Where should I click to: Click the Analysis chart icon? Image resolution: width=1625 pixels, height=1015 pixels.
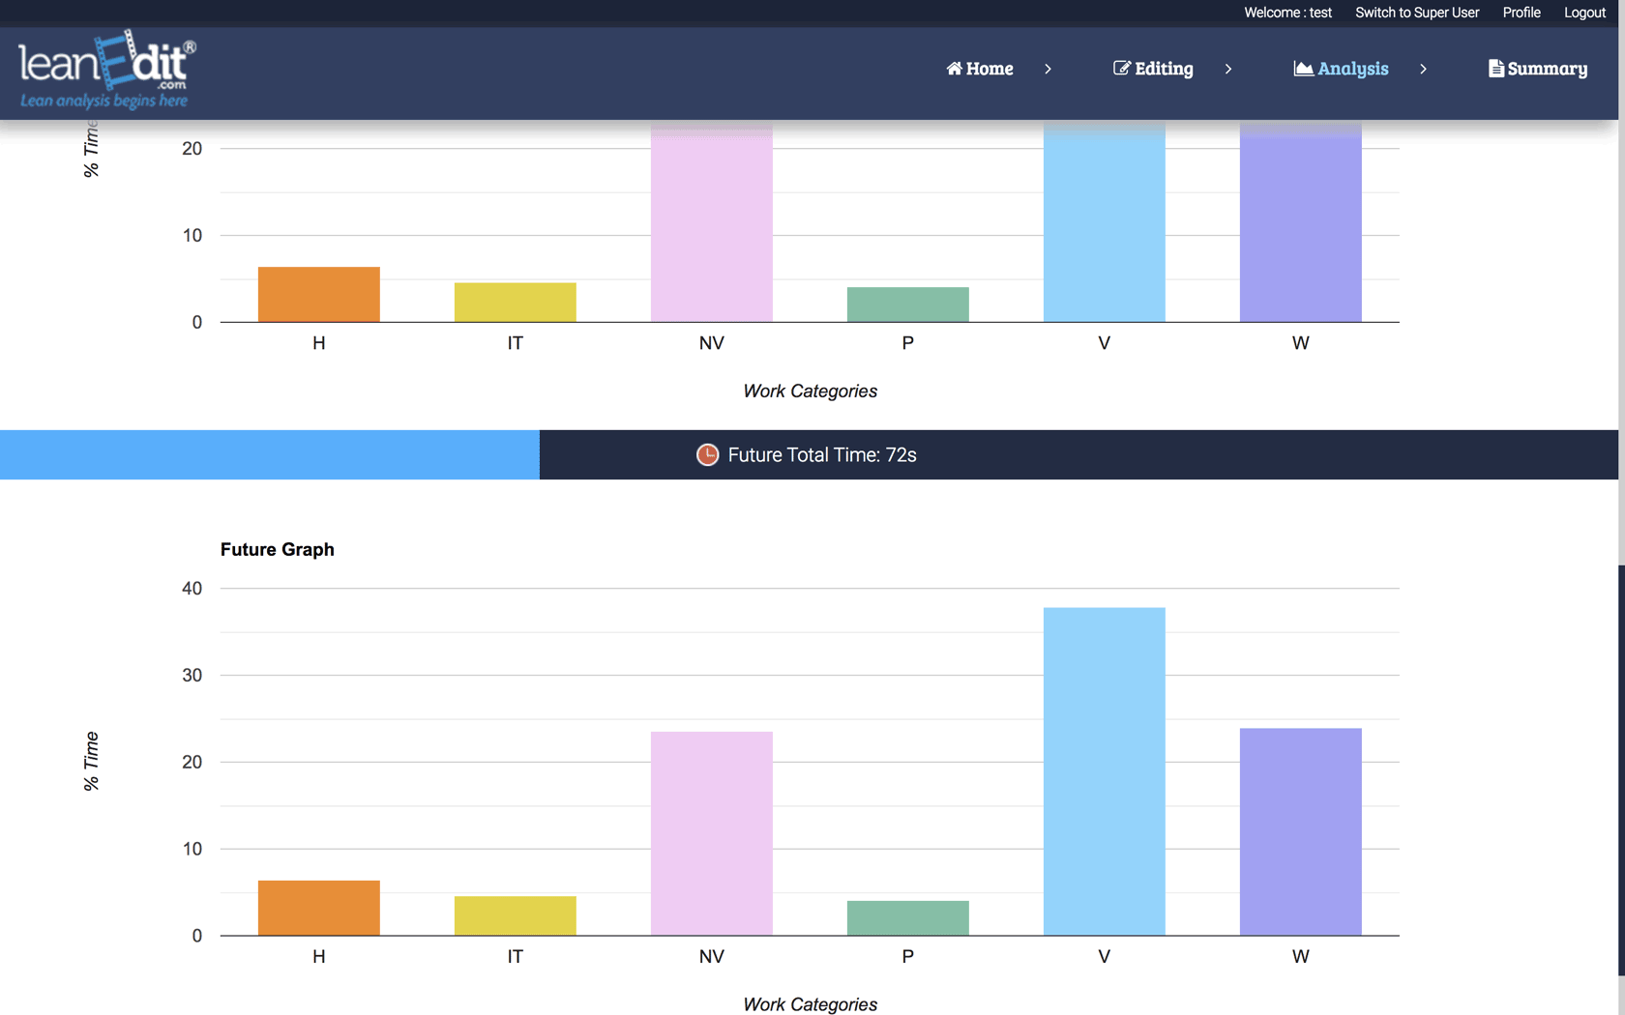(x=1303, y=69)
